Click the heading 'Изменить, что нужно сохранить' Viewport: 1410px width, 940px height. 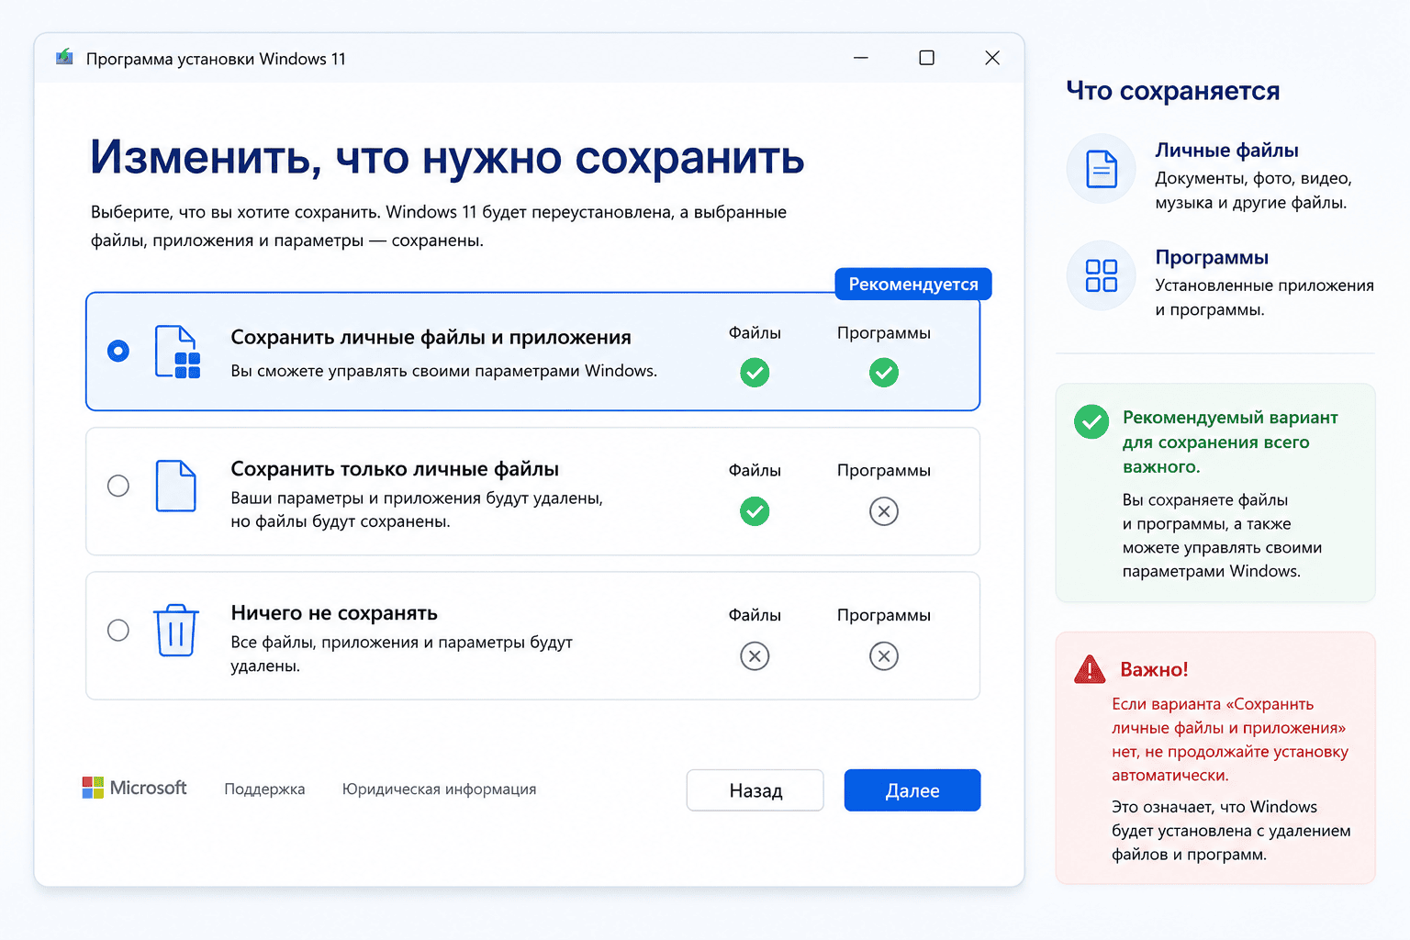click(x=447, y=157)
